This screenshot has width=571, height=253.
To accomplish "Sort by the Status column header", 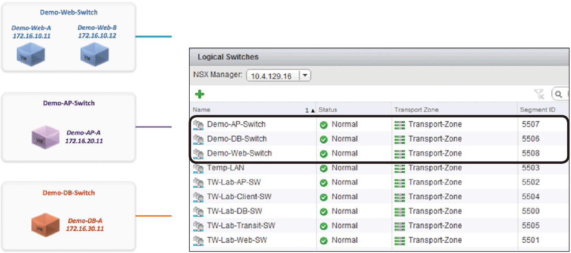I will 354,110.
